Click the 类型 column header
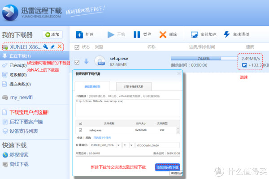269x179 pixels. point(99,47)
